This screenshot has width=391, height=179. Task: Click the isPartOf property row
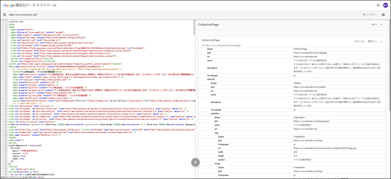click(x=292, y=79)
